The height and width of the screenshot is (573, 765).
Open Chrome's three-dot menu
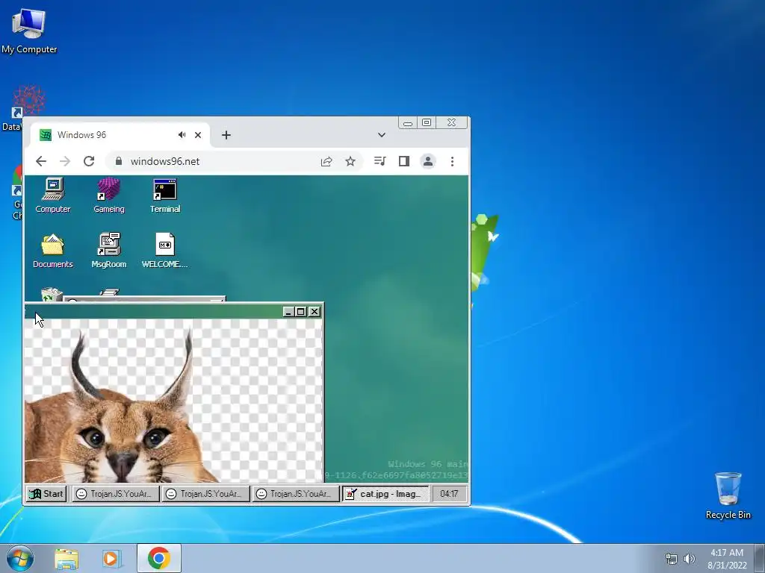pyautogui.click(x=452, y=161)
